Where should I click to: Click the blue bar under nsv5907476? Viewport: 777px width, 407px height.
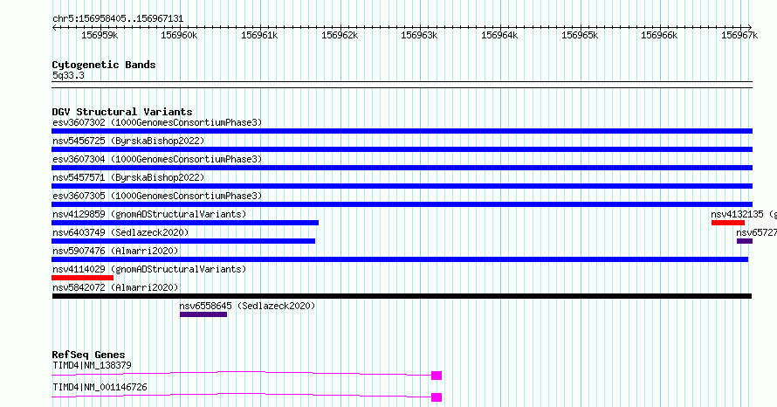click(x=400, y=259)
